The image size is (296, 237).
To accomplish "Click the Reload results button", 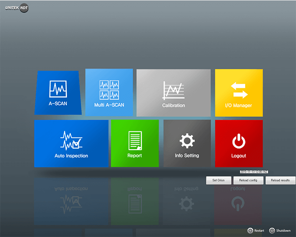I will point(281,180).
